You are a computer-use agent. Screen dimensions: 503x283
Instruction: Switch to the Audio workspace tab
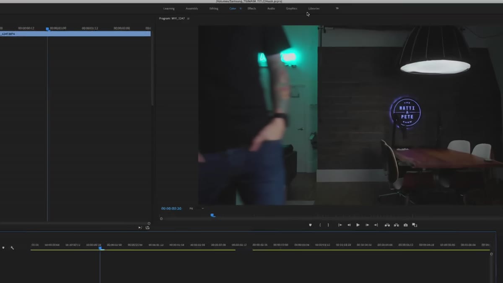pos(271,8)
